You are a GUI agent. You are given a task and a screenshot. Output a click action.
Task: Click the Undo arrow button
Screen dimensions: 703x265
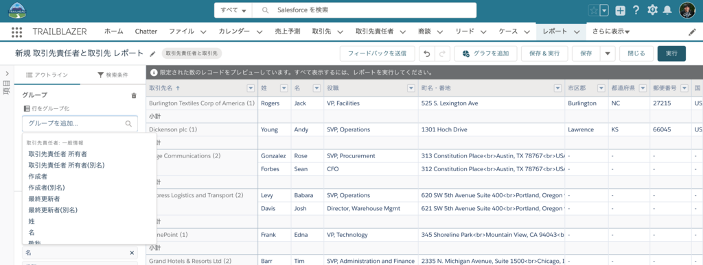pos(427,53)
